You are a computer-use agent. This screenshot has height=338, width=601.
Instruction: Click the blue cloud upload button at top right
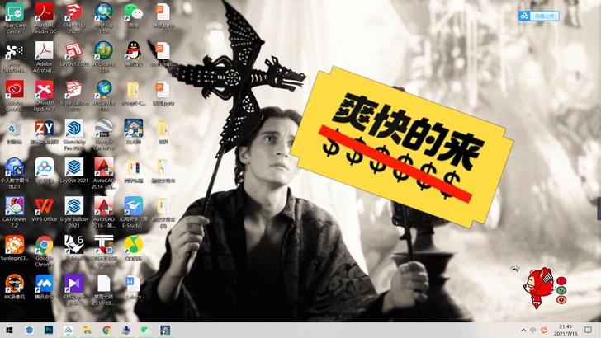[x=538, y=16]
